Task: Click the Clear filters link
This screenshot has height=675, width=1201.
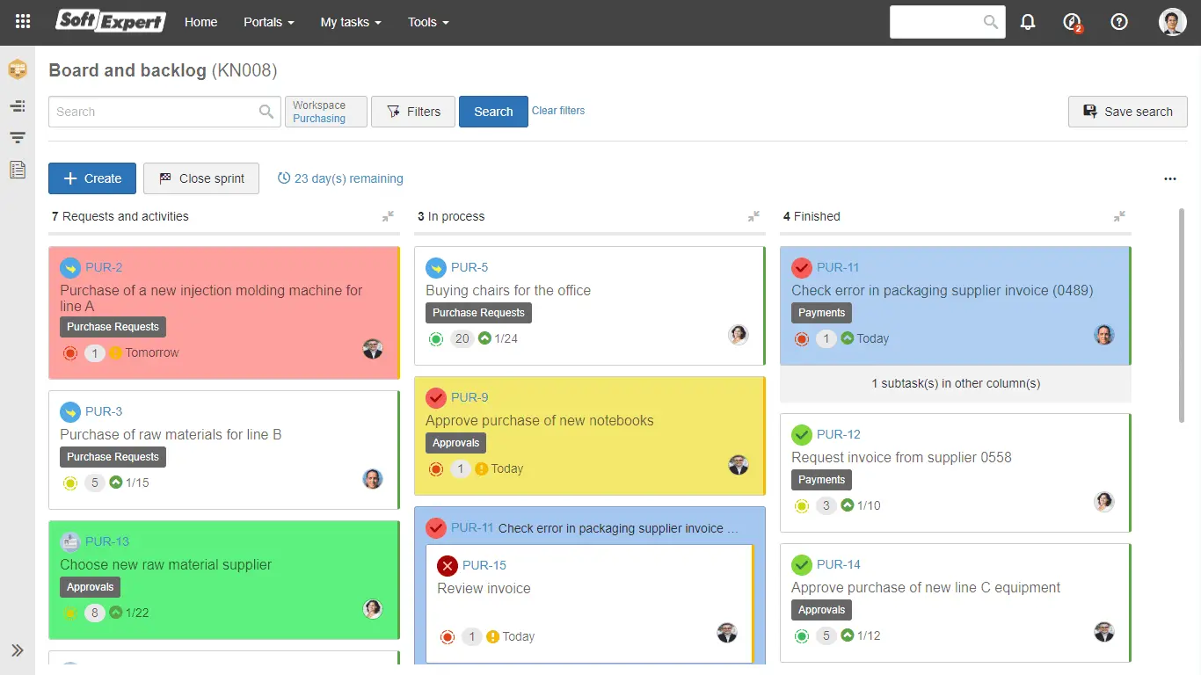Action: point(557,110)
